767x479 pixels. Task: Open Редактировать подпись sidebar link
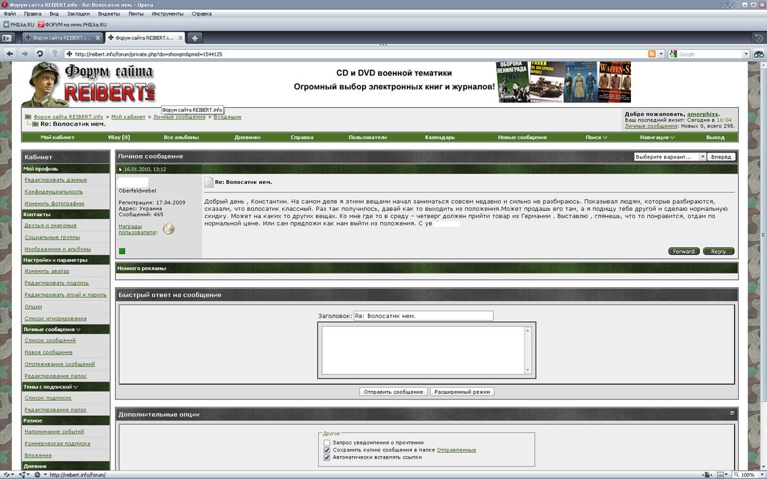[57, 283]
